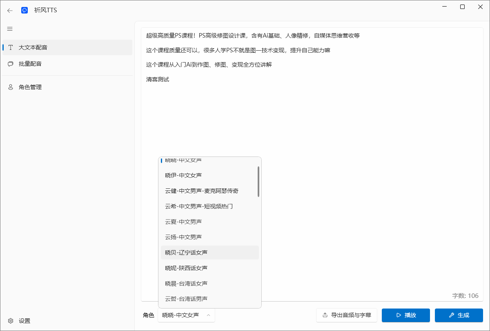The image size is (490, 331).
Task: Open settings via the gear icon
Action: pyautogui.click(x=10, y=321)
